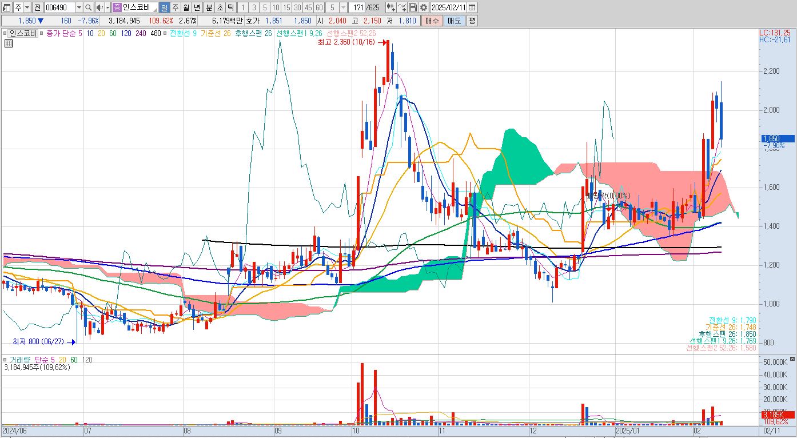Expand the interval value 5 dropdown arrow
The width and height of the screenshot is (797, 438).
343,7
